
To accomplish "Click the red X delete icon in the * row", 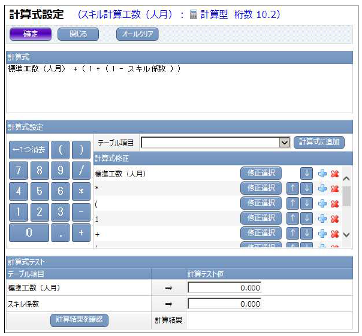I will [334, 189].
